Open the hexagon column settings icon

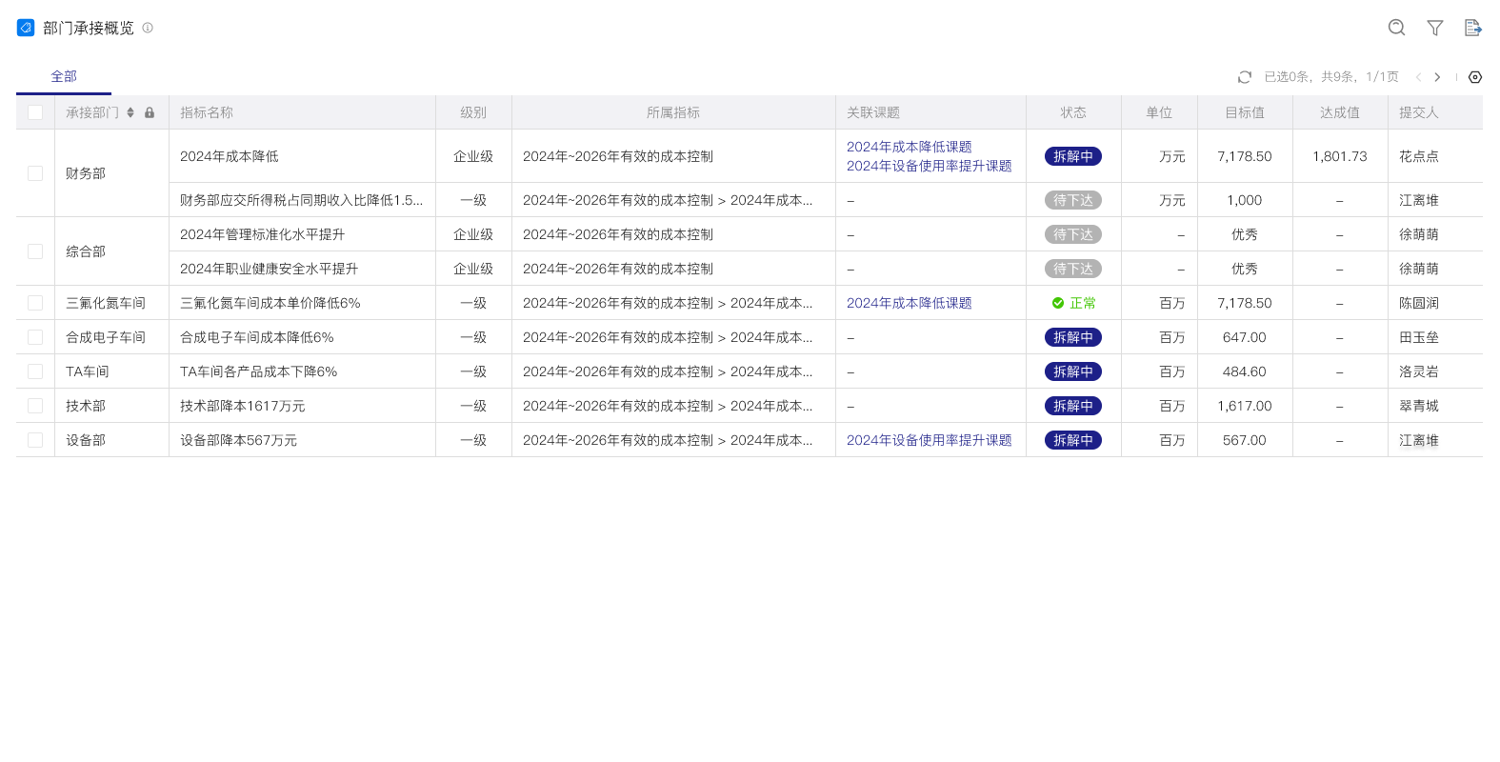pyautogui.click(x=1474, y=77)
